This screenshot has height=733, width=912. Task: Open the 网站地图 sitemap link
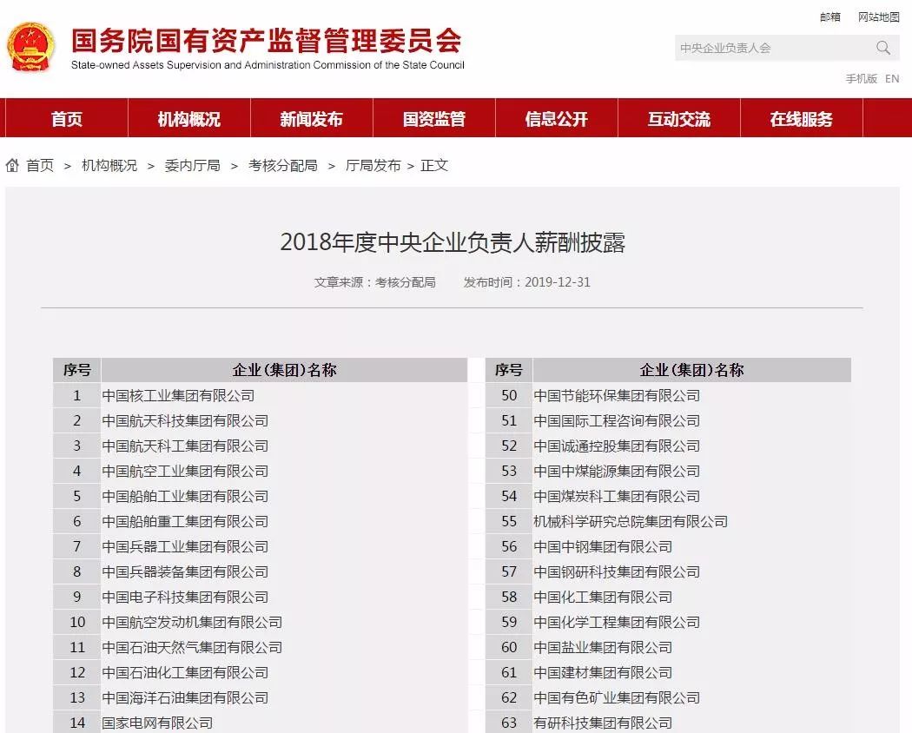(x=878, y=16)
